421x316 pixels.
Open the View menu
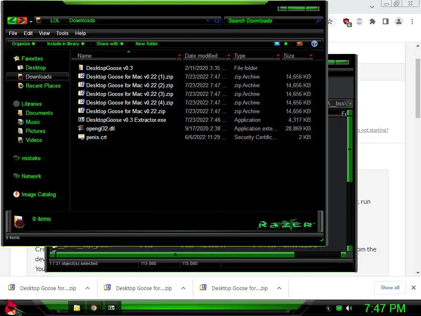44,33
